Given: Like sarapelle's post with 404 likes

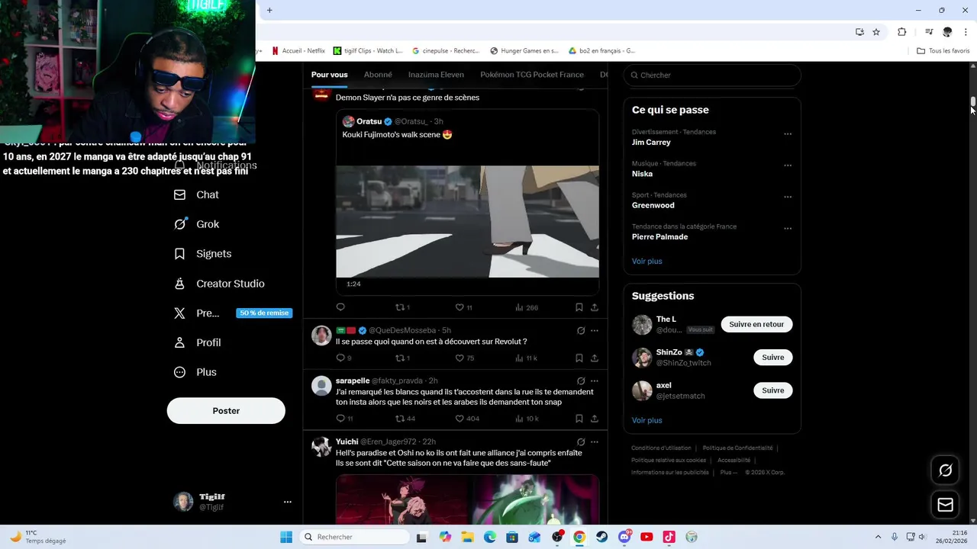Looking at the screenshot, I should [467, 419].
